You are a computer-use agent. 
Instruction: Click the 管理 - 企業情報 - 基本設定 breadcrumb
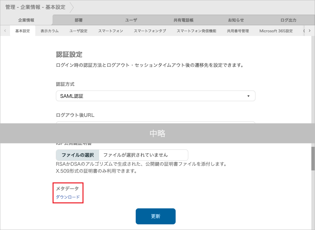(x=35, y=7)
